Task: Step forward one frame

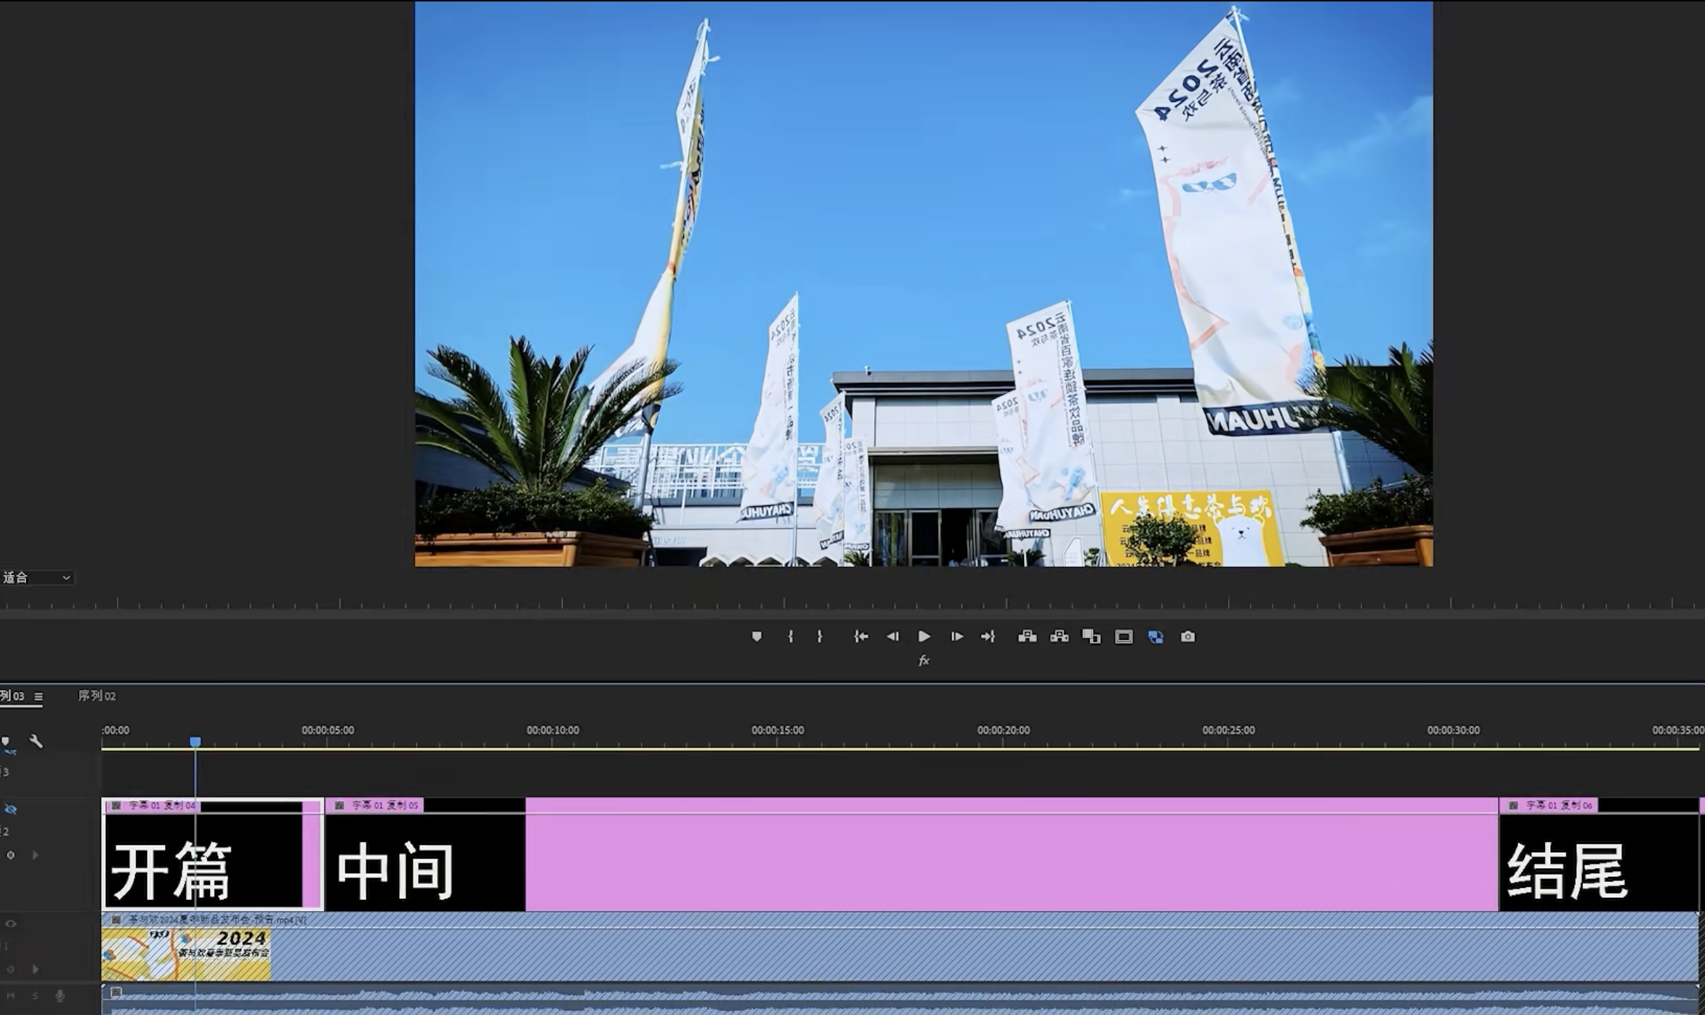Action: [x=956, y=637]
